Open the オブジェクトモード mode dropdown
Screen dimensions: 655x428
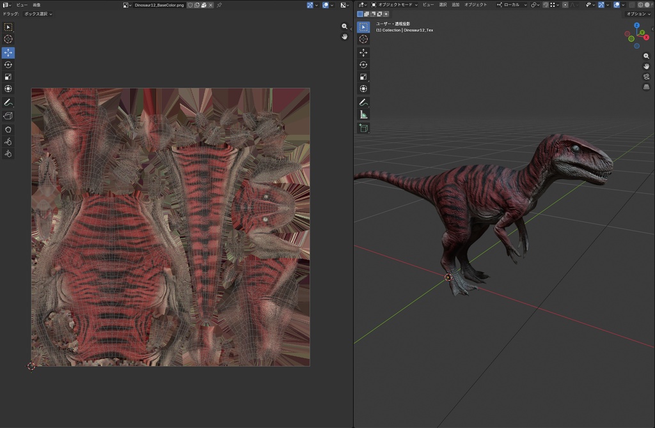tap(395, 5)
